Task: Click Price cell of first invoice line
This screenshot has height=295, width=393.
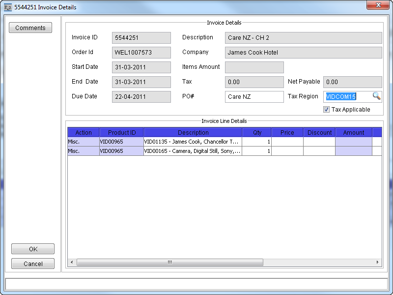Action: tap(287, 142)
